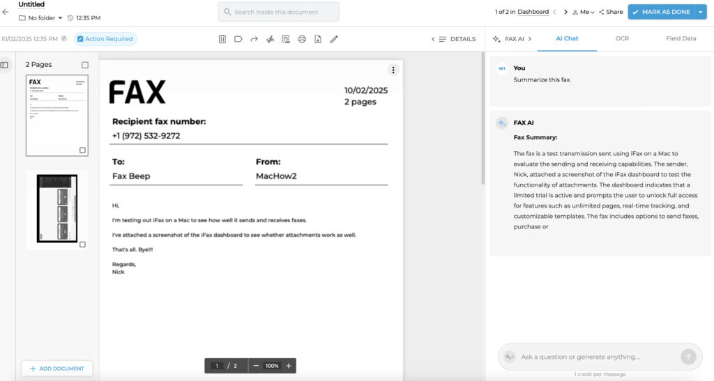This screenshot has height=381, width=714.
Task: Expand Mark as Done dropdown arrow
Action: click(700, 12)
